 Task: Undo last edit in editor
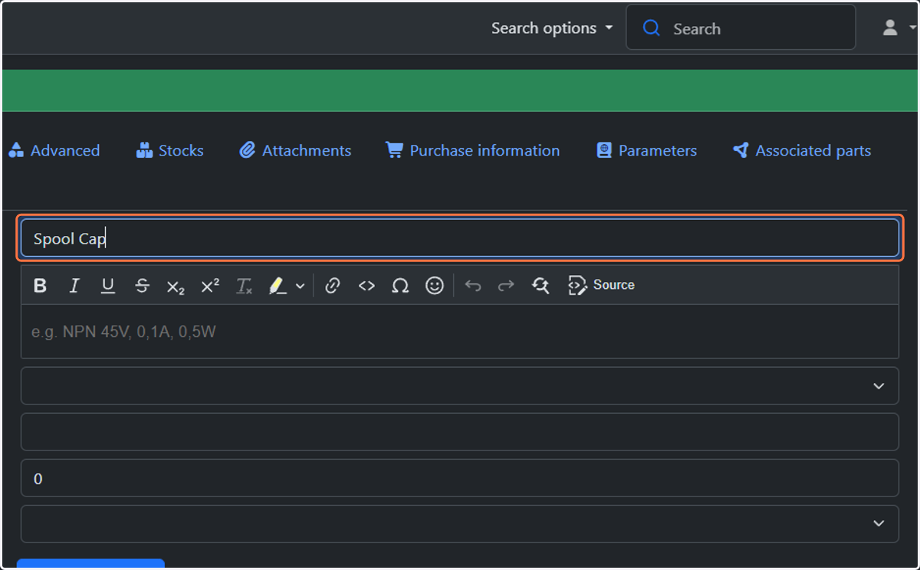(473, 286)
